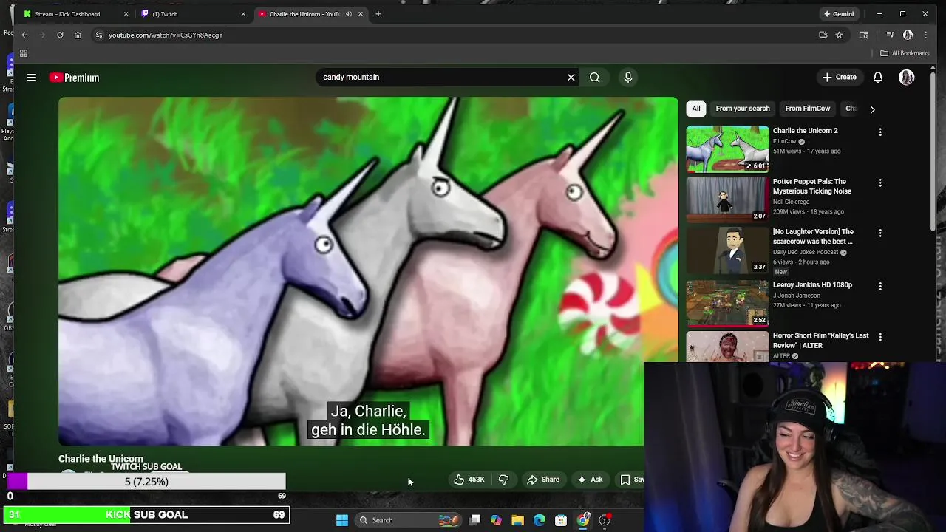Open Microsoft Store from the taskbar

click(x=561, y=520)
